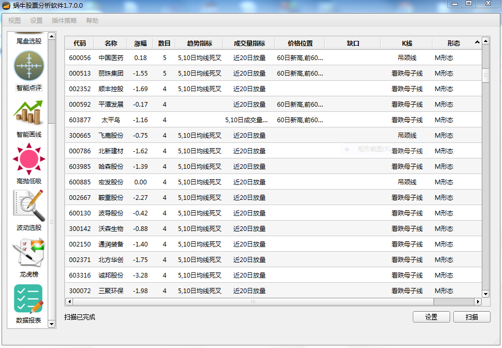The height and width of the screenshot is (348, 502).
Task: Click M形态 in the 三聚环保 row
Action: coord(444,291)
